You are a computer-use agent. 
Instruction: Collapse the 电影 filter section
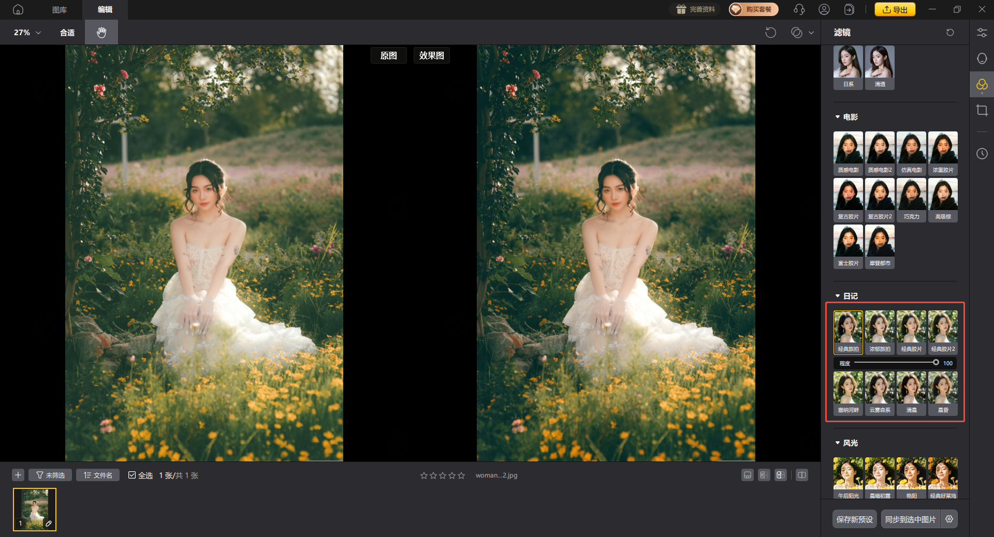tap(838, 117)
